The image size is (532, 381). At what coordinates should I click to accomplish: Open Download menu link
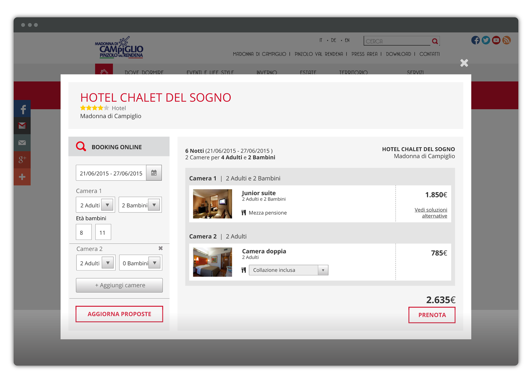point(398,54)
